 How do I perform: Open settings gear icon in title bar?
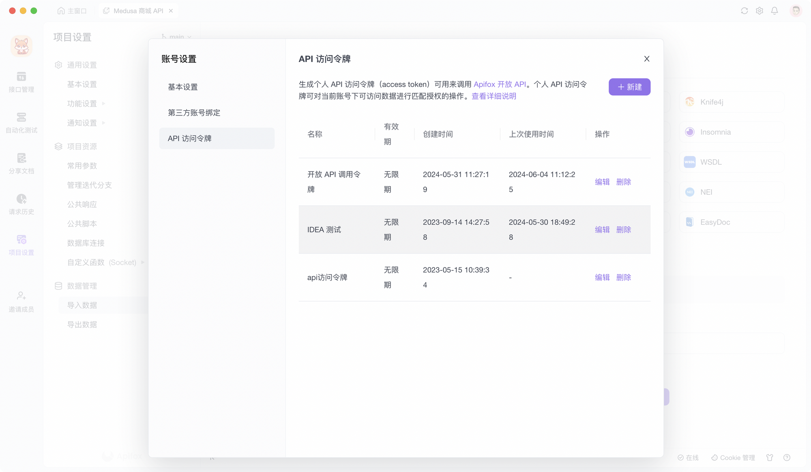(x=759, y=11)
